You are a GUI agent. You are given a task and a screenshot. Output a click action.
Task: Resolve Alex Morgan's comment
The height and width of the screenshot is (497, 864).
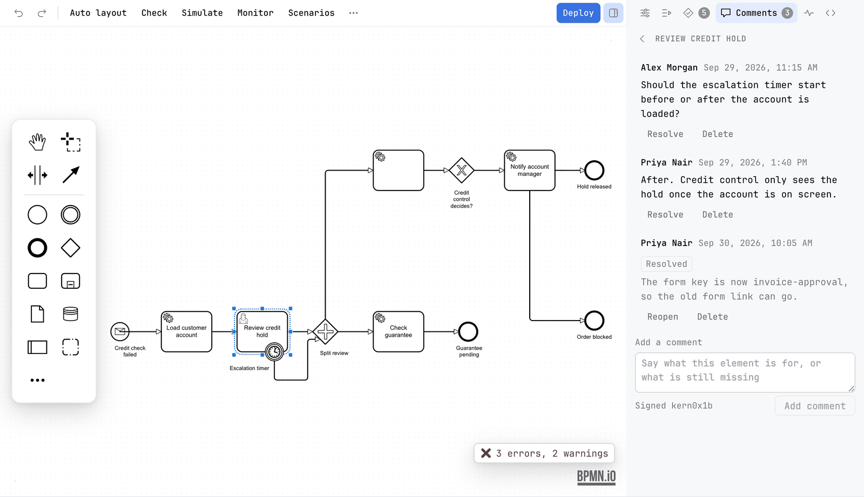[x=665, y=134]
